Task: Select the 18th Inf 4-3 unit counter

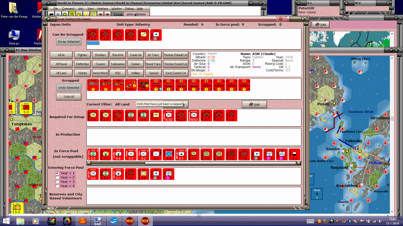Action: [x=93, y=35]
